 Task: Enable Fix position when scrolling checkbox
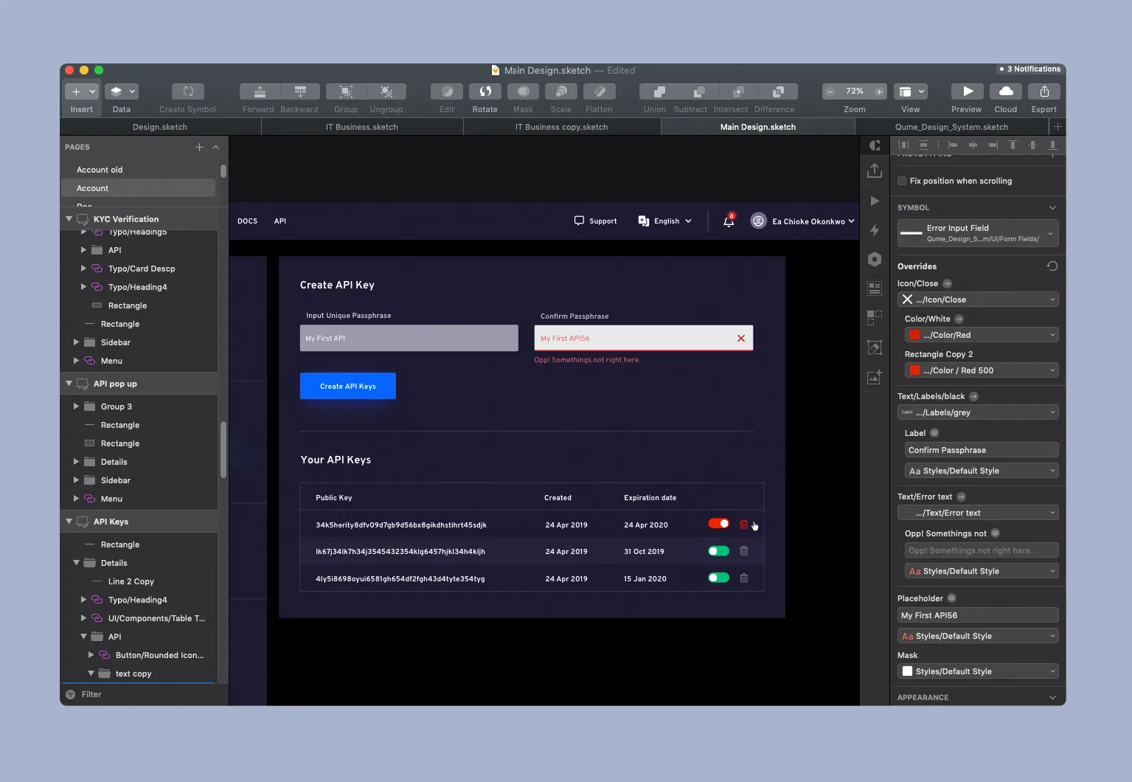[902, 181]
